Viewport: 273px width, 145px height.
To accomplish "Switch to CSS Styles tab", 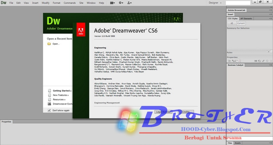I will click(x=233, y=19).
